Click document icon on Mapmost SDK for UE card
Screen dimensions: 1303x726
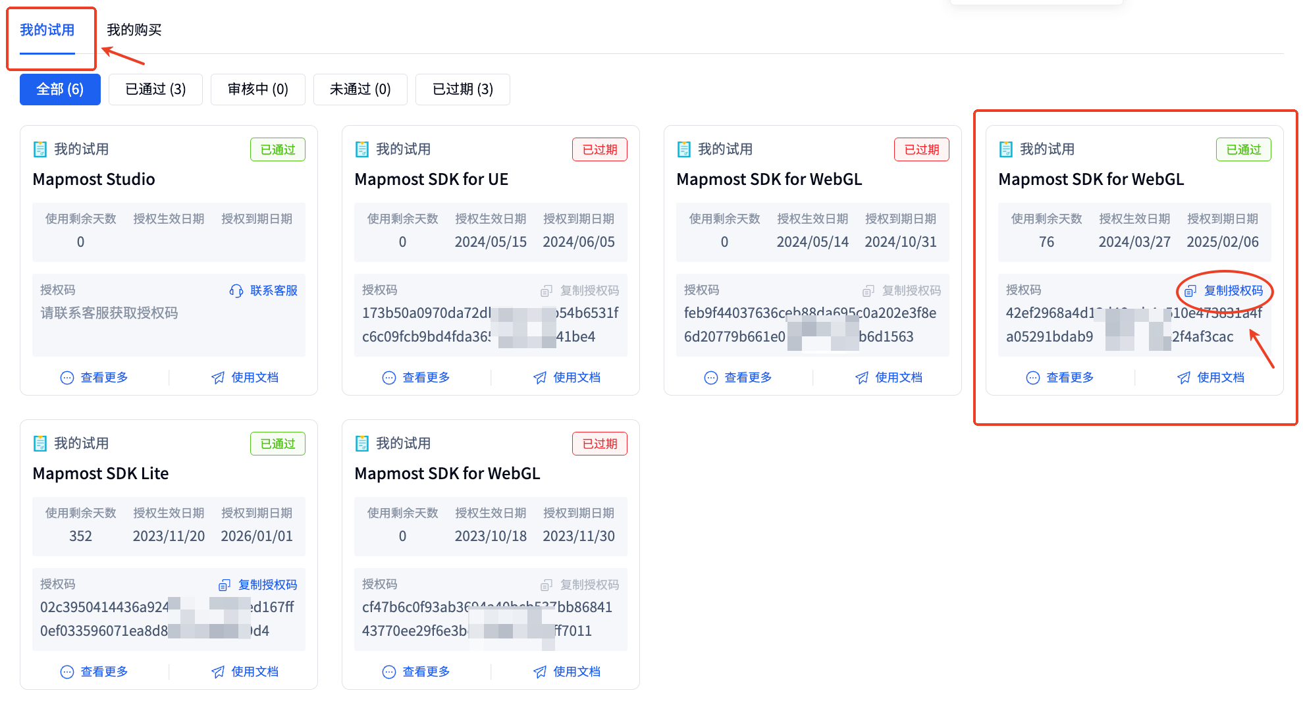point(362,149)
